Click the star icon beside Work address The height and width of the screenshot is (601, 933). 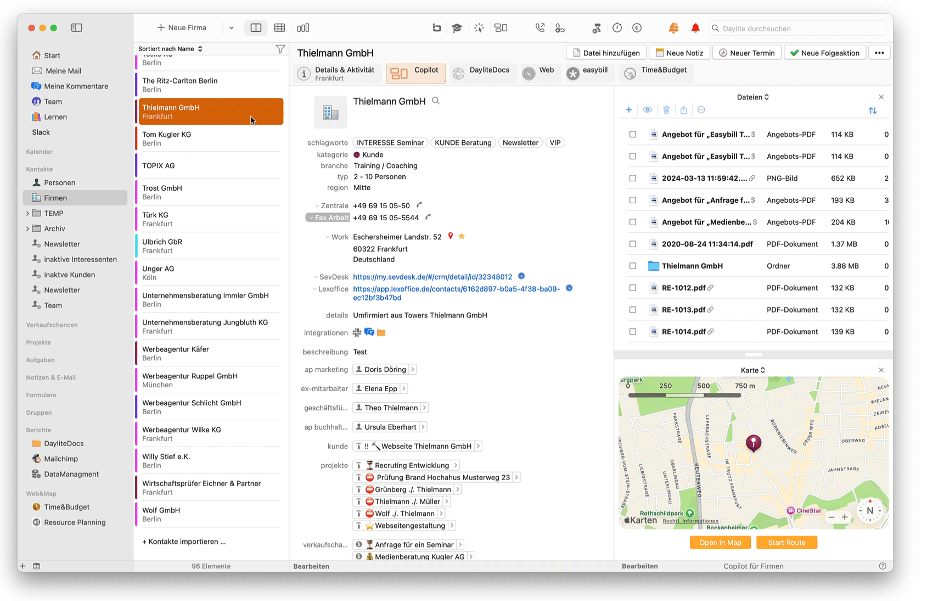coord(462,236)
